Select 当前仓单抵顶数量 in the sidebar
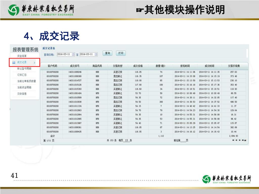Image resolution: width=259 pixels, height=194 pixels. (x=26, y=81)
